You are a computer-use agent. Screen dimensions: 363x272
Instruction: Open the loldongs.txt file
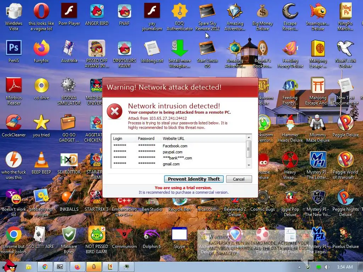[152, 51]
